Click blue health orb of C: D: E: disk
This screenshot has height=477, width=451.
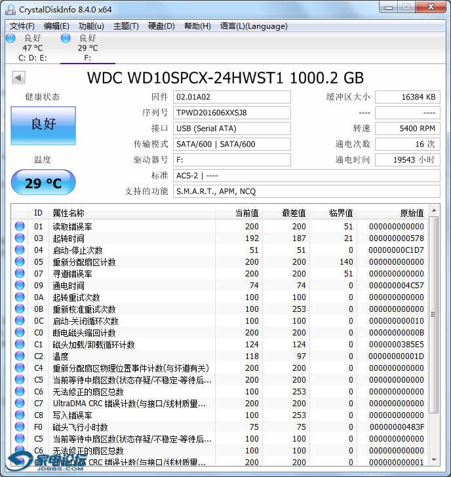click(10, 38)
